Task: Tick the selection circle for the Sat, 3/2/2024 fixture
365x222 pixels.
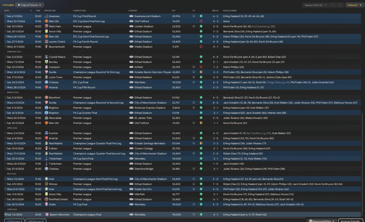Action: pos(5,57)
